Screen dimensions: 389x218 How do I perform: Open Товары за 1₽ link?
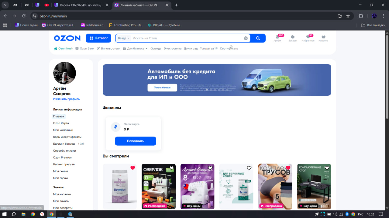click(209, 48)
